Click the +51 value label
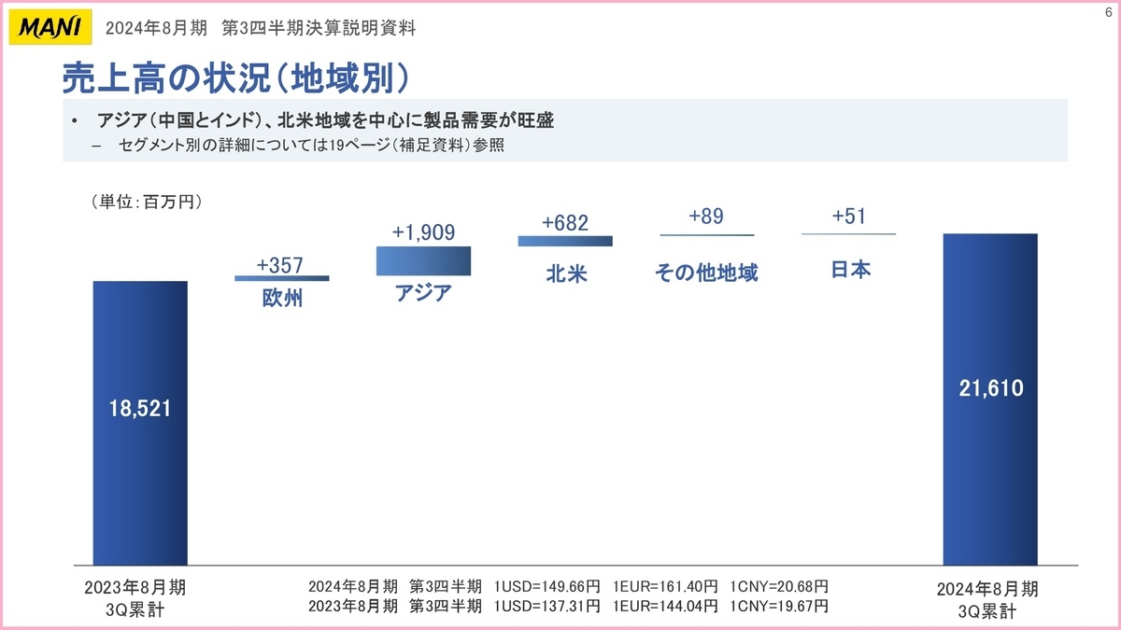This screenshot has height=630, width=1121. coord(849,217)
